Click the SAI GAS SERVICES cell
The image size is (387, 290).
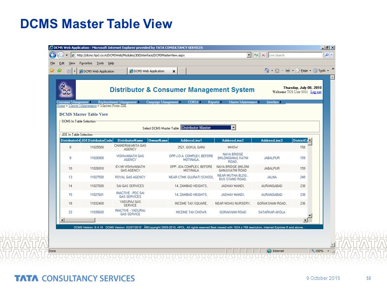click(x=130, y=186)
